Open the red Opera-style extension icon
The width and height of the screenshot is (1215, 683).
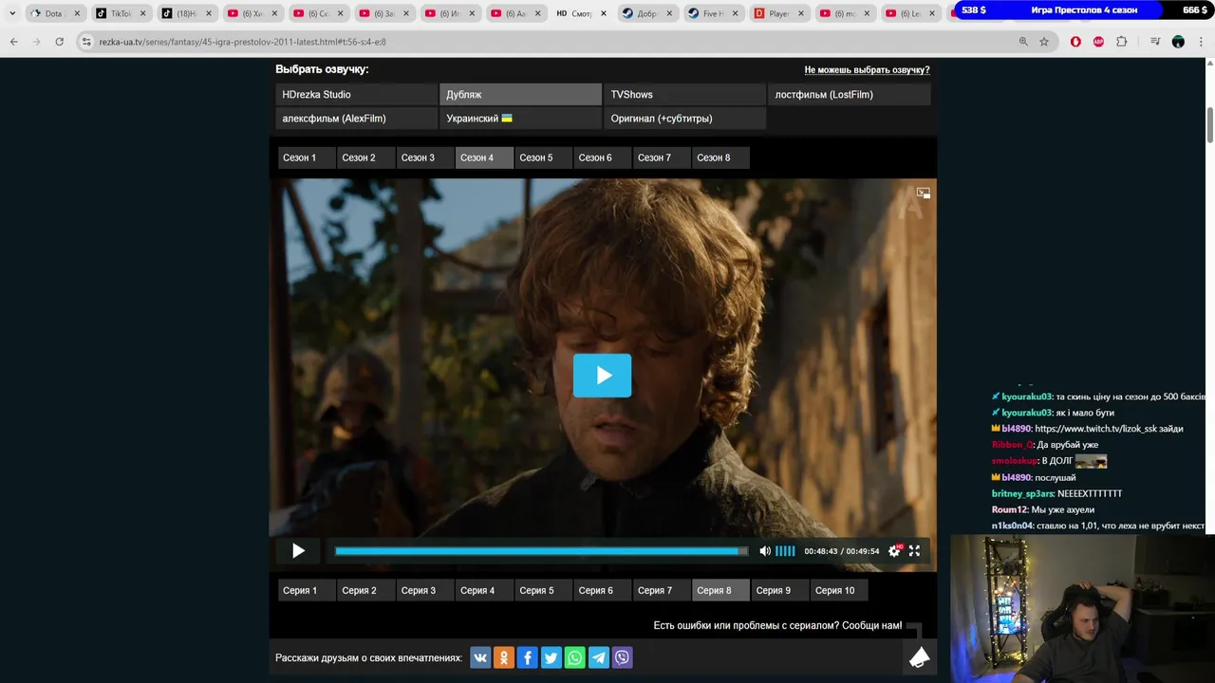(1075, 42)
